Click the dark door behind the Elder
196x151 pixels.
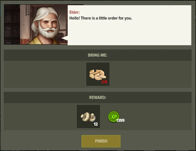12,24
